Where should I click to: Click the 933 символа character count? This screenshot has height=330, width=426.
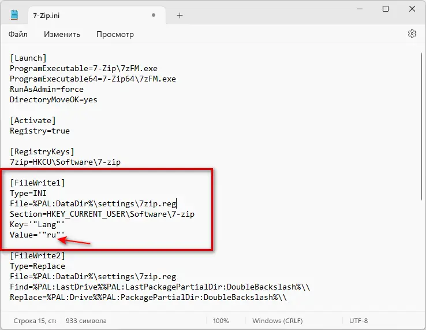coord(86,321)
